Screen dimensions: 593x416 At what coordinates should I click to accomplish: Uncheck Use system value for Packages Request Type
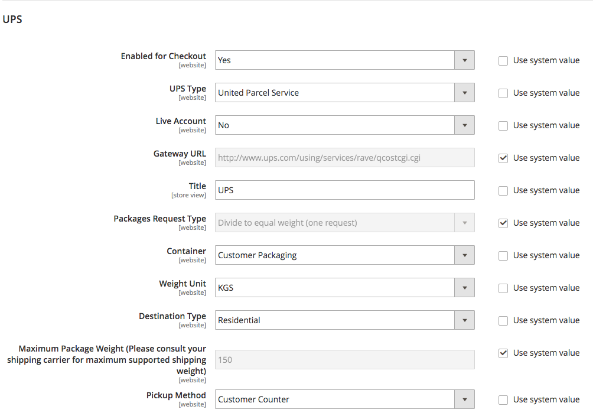pyautogui.click(x=503, y=223)
